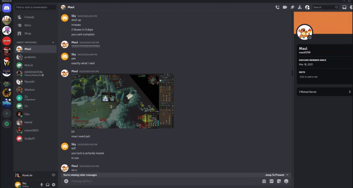The height and width of the screenshot is (188, 353).
Task: Open the emoji picker
Action: (x=286, y=181)
